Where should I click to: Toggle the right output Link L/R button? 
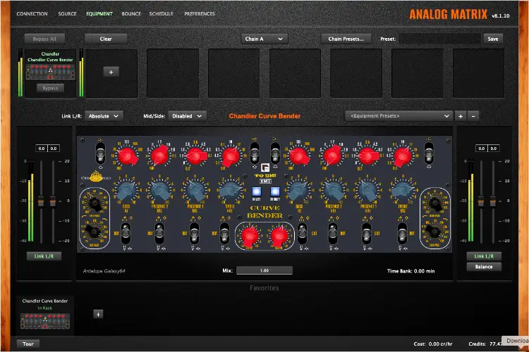click(x=484, y=256)
